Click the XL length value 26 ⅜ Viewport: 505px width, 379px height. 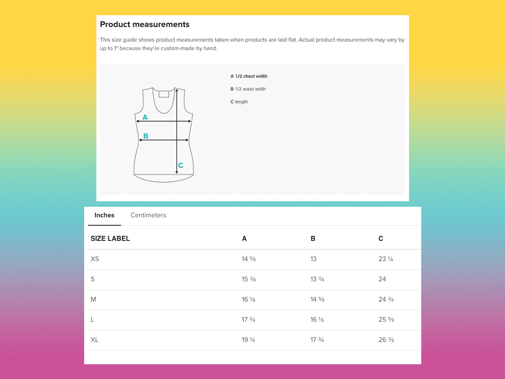386,340
